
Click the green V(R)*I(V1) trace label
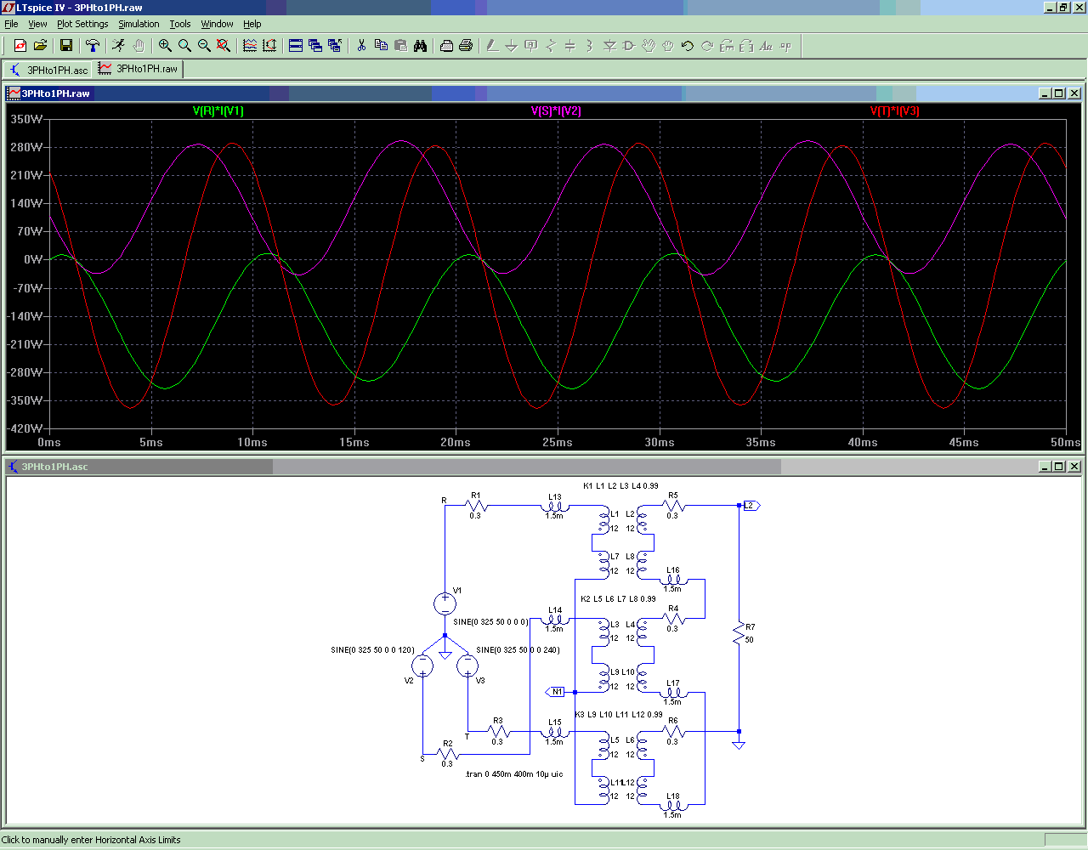pyautogui.click(x=218, y=111)
